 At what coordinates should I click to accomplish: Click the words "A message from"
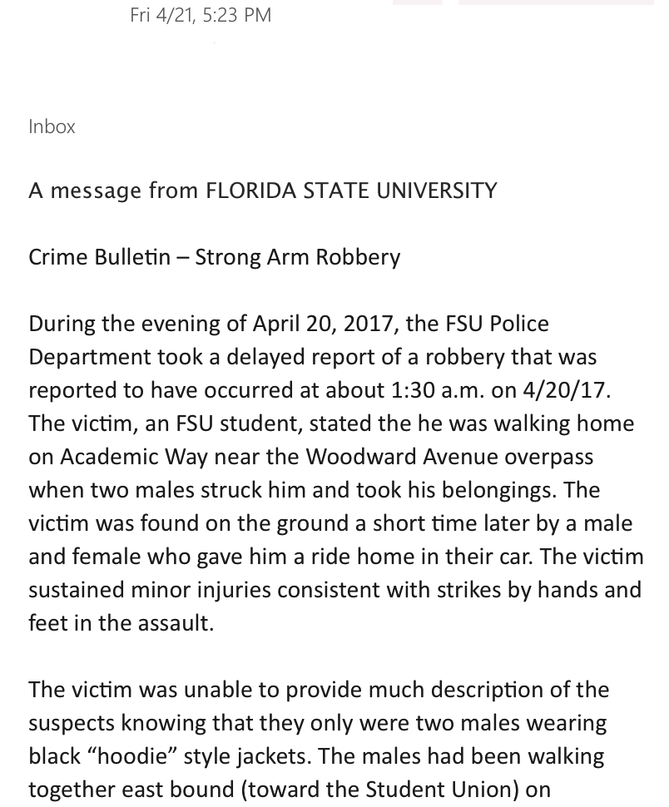(x=87, y=191)
